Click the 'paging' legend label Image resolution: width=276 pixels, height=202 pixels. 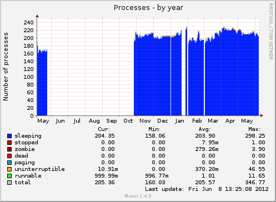tap(24, 163)
